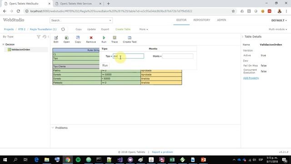Screen dimensions: 291x164
Task: Go back with the browser back arrow
Action: 5,11
